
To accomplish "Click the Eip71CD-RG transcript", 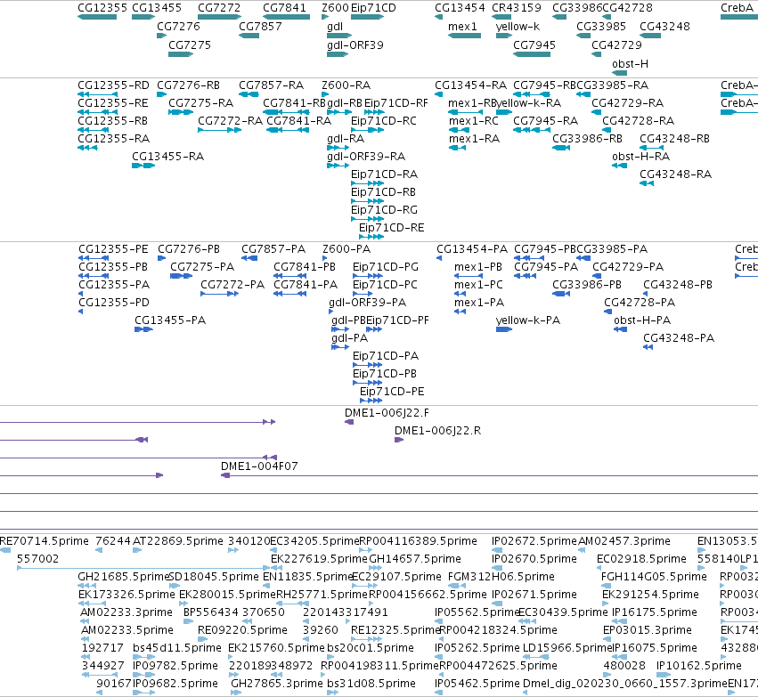I will click(x=367, y=219).
